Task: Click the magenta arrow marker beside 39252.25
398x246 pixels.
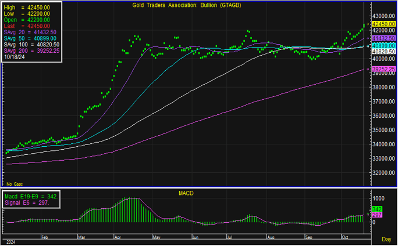Action: [368, 69]
